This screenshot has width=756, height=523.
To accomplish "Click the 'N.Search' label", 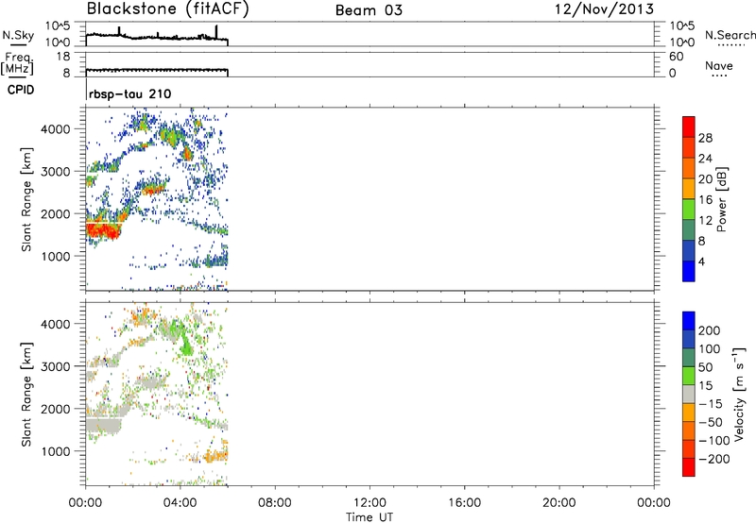I will [730, 35].
